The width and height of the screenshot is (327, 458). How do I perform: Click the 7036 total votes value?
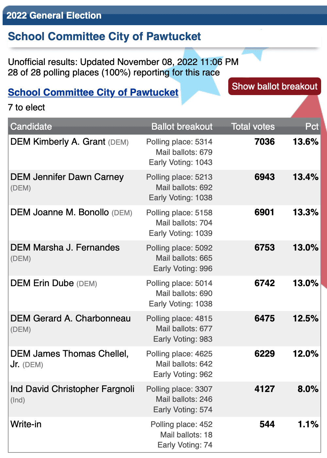pos(265,142)
